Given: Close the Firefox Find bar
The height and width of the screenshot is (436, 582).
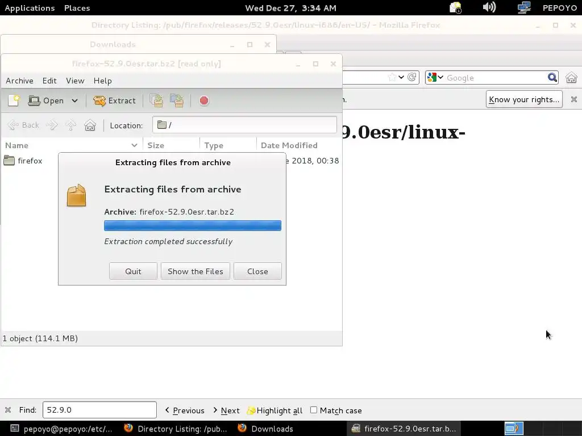Looking at the screenshot, I should click(8, 410).
